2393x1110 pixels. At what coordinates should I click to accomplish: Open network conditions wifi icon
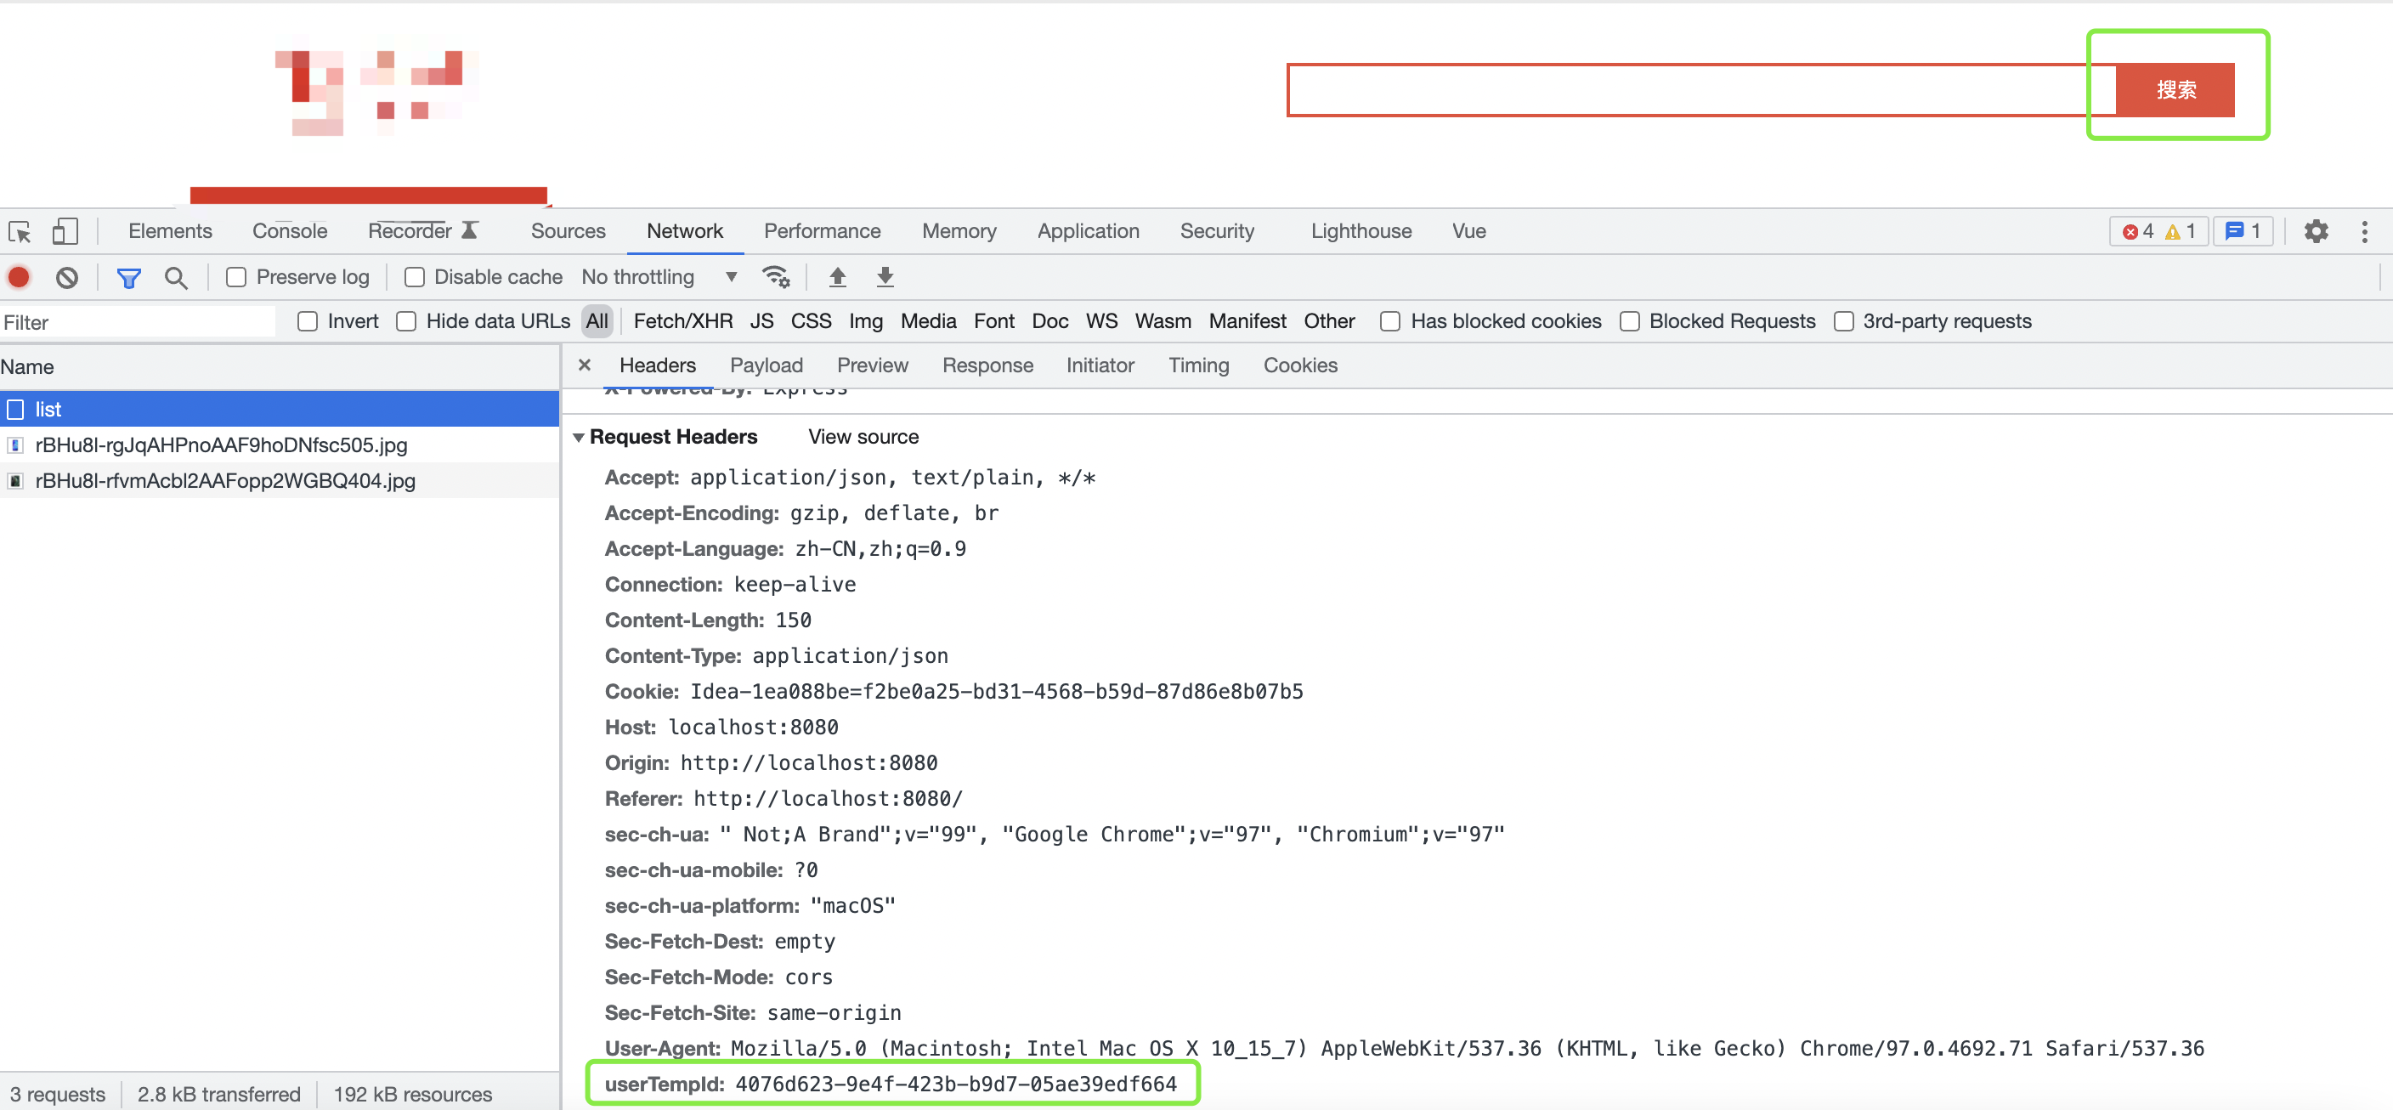point(775,277)
